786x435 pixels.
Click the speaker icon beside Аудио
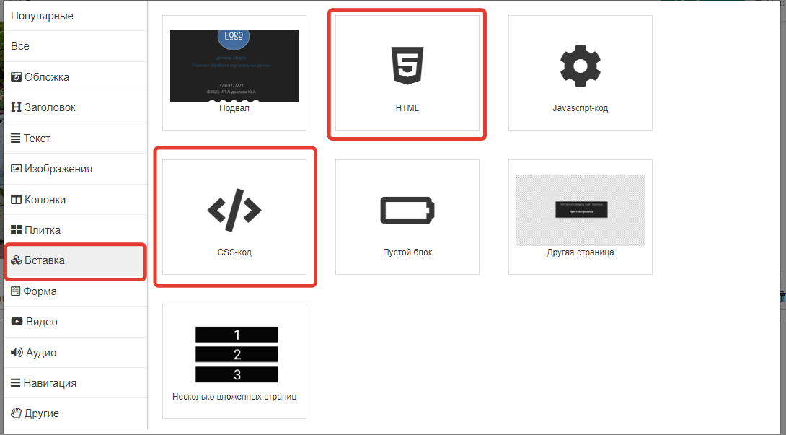(x=17, y=352)
